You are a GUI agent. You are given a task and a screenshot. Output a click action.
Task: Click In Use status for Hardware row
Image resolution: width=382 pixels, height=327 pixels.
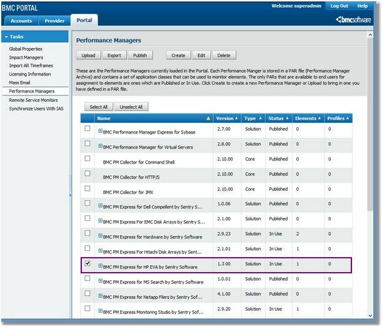pos(276,234)
